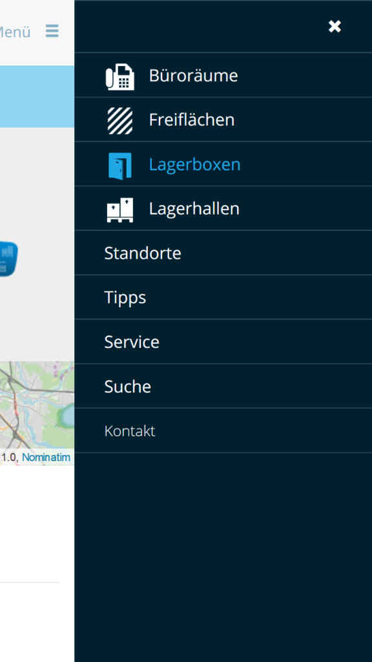Click the blue Lagerboxen door icon
372x662 pixels.
pos(119,166)
